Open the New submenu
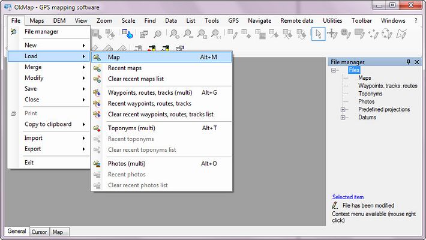Screen dimensions: 426x240 [49, 46]
